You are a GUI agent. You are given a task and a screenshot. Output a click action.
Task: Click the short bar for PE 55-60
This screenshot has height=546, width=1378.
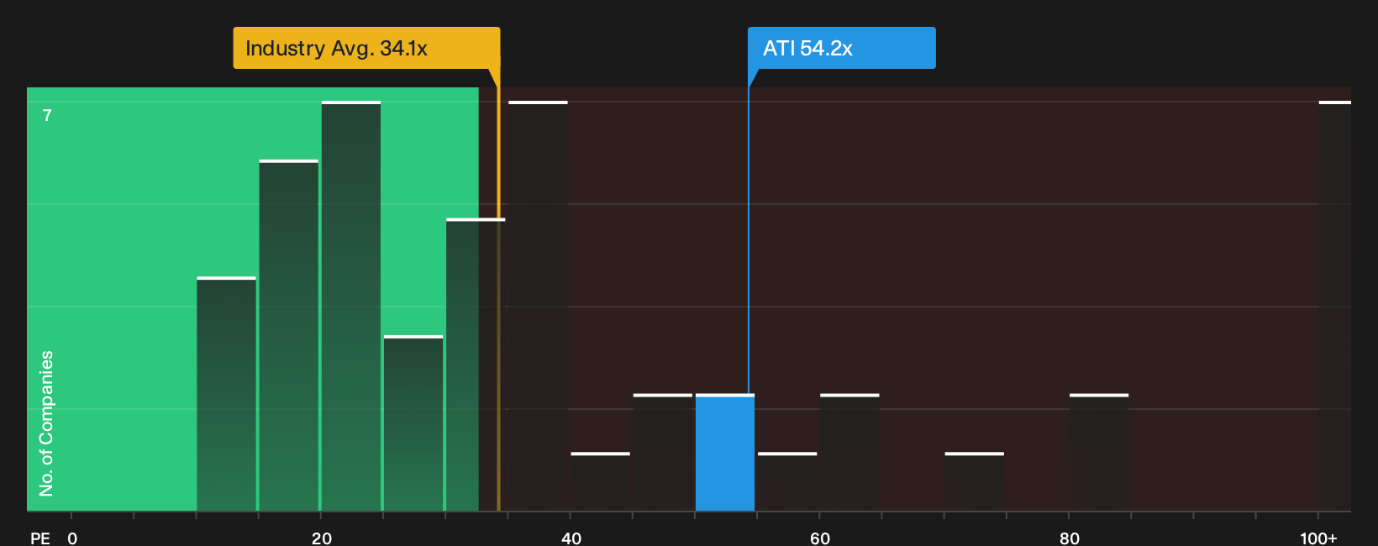787,481
